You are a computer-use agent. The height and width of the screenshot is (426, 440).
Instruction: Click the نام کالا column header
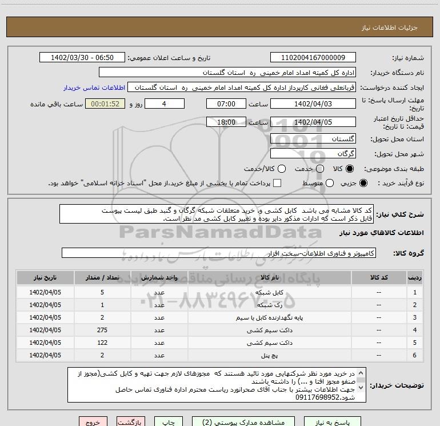click(269, 277)
